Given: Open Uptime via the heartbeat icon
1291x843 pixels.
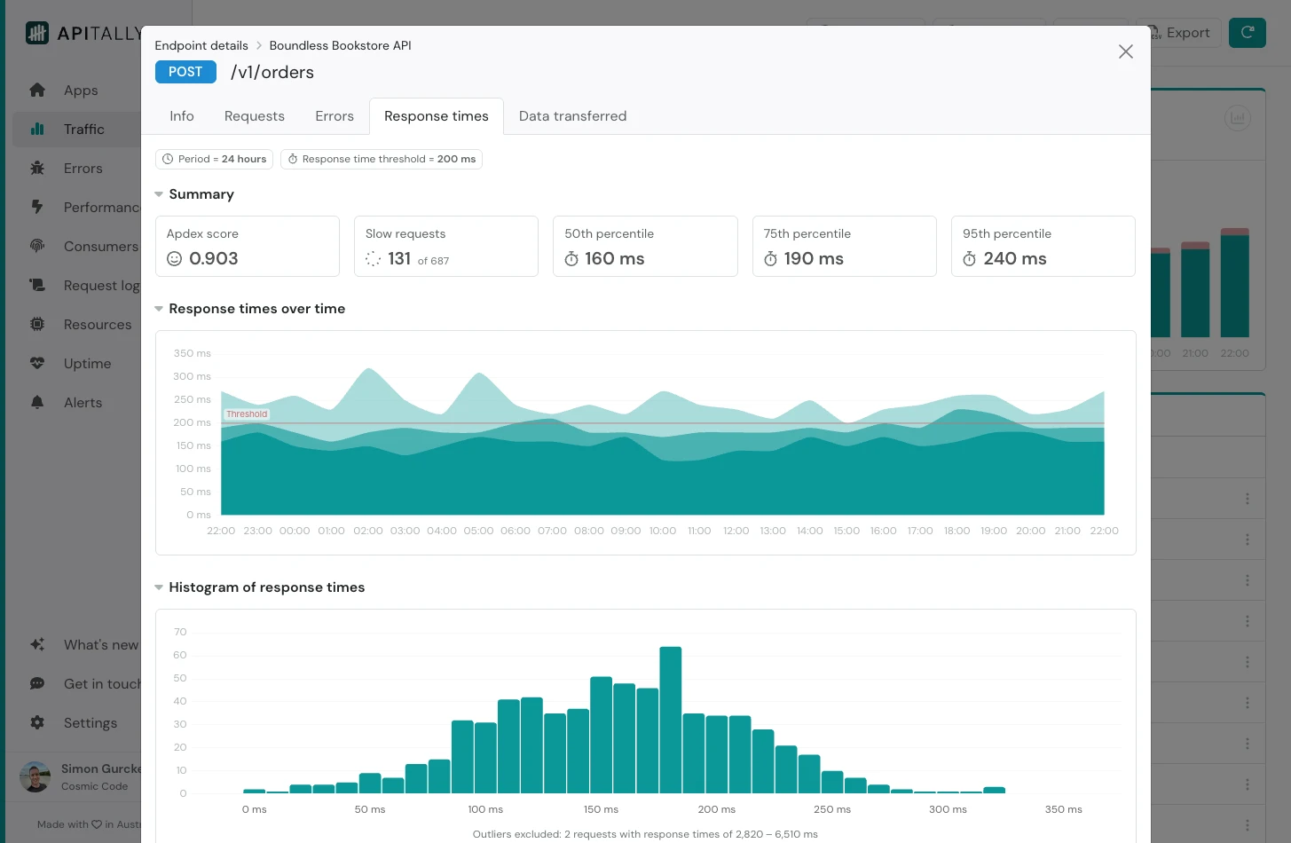Looking at the screenshot, I should (x=37, y=363).
